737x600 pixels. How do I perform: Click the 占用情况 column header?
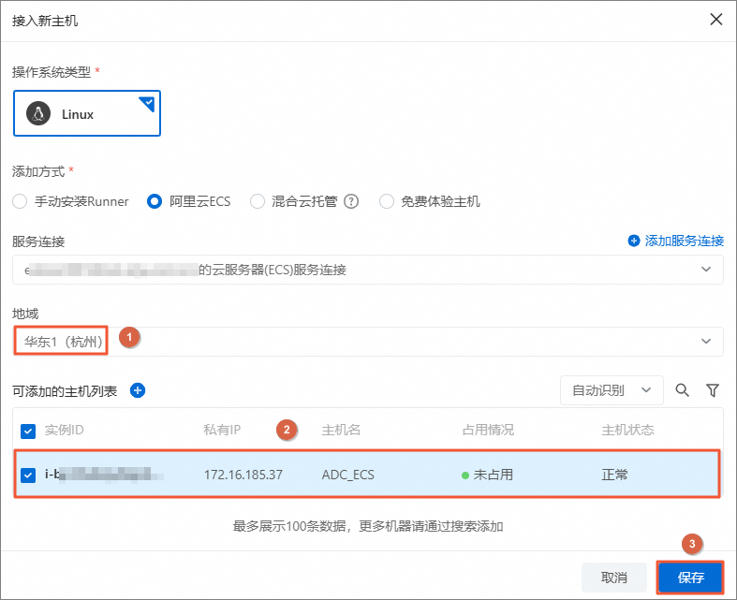pyautogui.click(x=488, y=430)
